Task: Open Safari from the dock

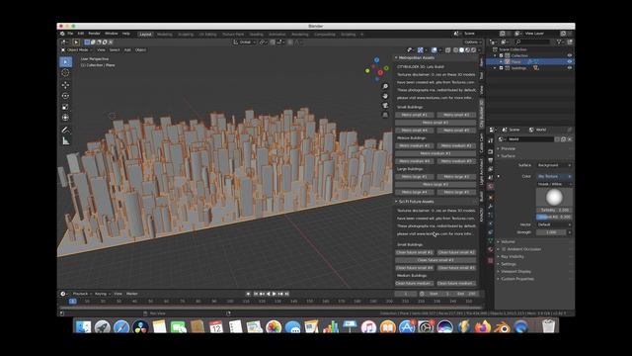Action: coord(121,327)
